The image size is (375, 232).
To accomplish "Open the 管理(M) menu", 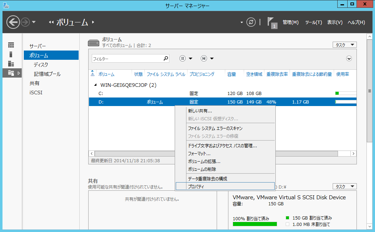I will [290, 22].
